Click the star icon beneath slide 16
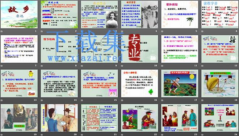 tap(122, 100)
